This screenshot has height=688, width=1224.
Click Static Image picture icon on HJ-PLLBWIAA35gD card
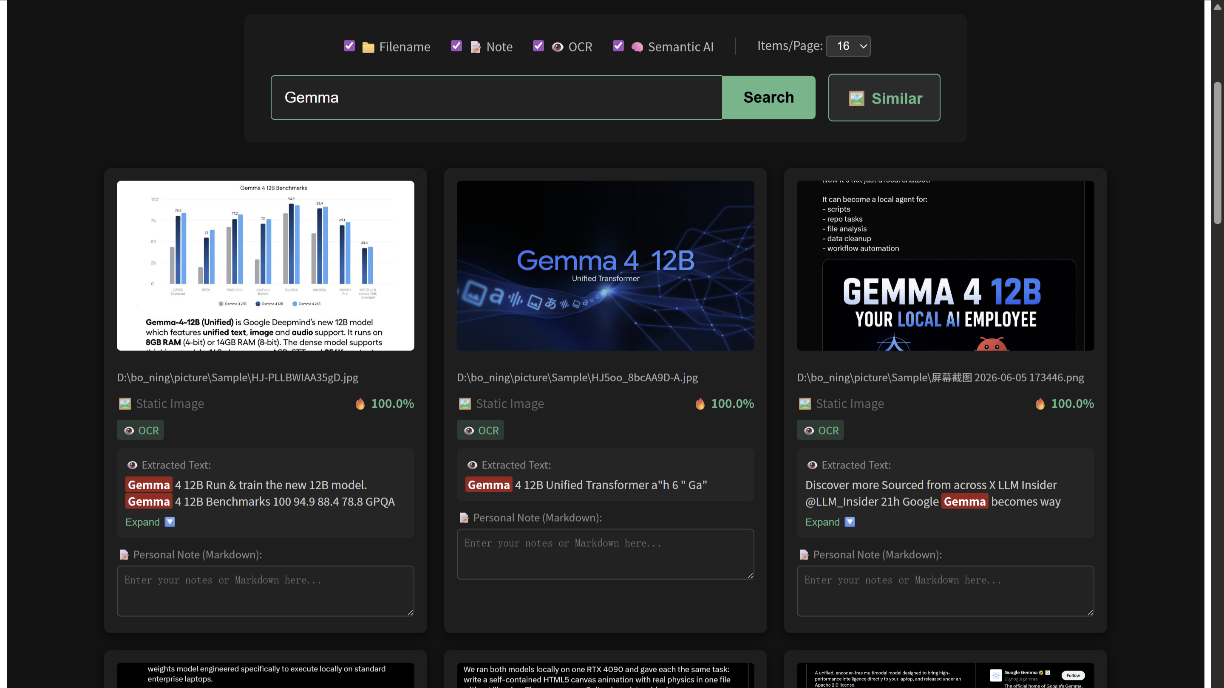coord(125,403)
